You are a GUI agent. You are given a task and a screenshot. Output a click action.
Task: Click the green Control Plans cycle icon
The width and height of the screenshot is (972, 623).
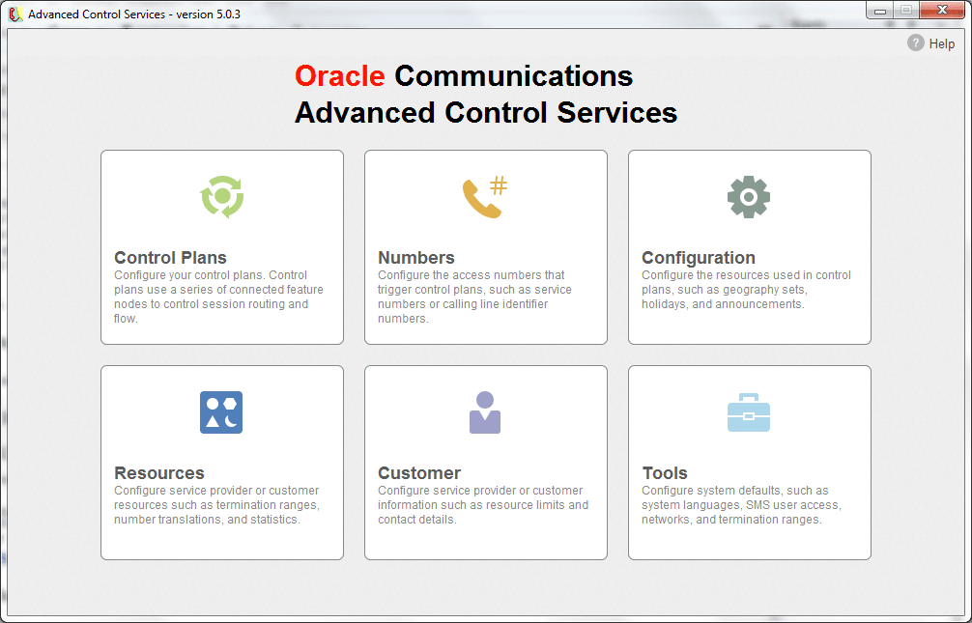coord(222,197)
